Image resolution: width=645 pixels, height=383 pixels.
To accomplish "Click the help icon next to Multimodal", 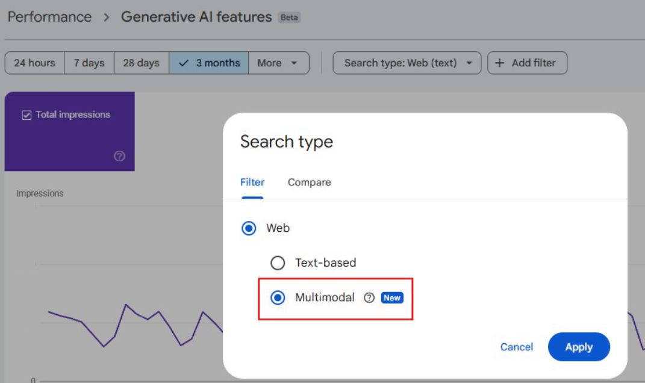I will (x=369, y=297).
